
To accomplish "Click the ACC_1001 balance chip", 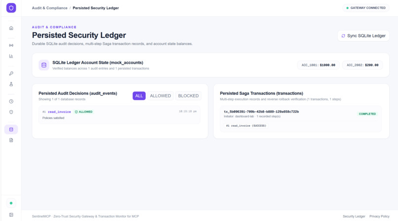I will point(318,65).
